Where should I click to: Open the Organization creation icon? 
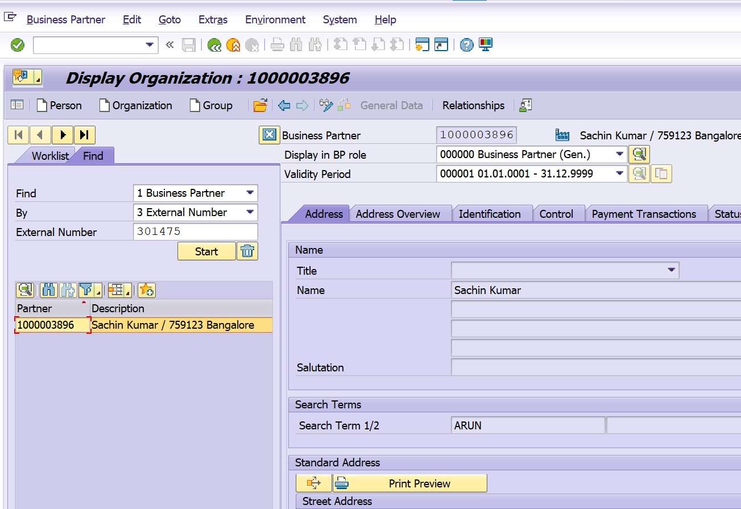pos(135,105)
